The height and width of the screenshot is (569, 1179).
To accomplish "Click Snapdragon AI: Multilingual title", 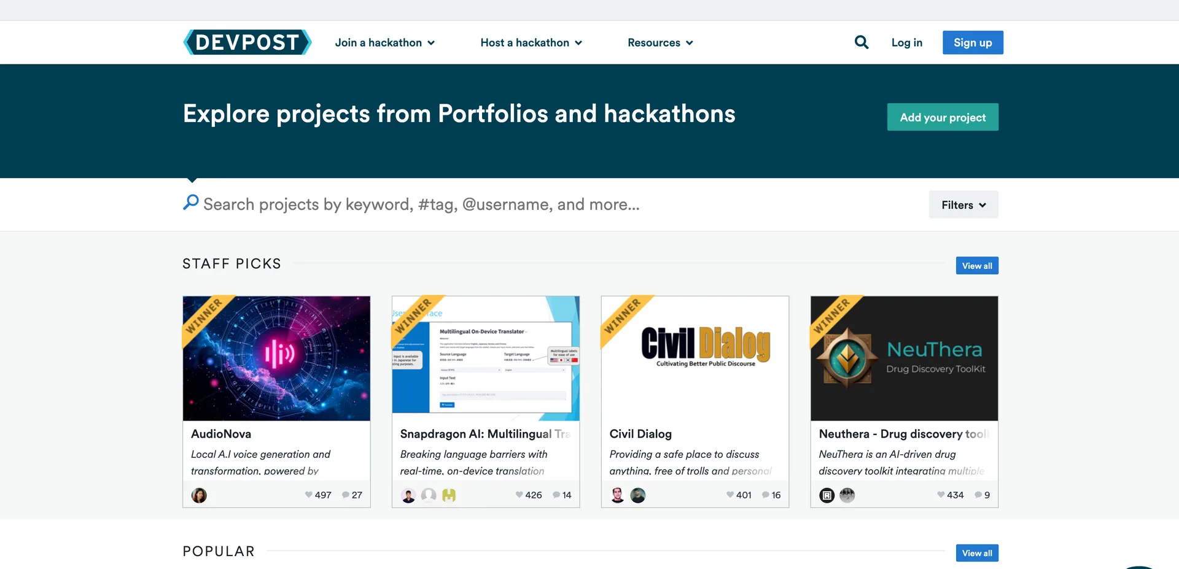I will [x=485, y=434].
